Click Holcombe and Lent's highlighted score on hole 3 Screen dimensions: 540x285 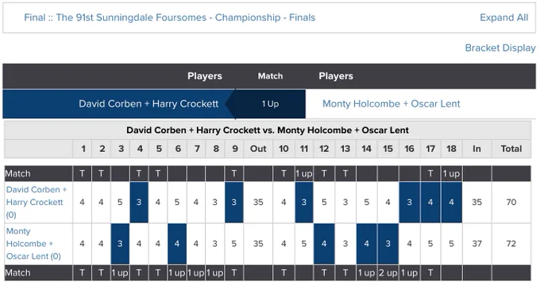click(x=120, y=244)
